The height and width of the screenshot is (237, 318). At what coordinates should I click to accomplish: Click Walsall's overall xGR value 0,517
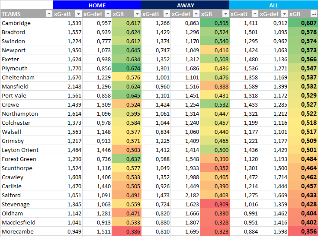coord(303,132)
